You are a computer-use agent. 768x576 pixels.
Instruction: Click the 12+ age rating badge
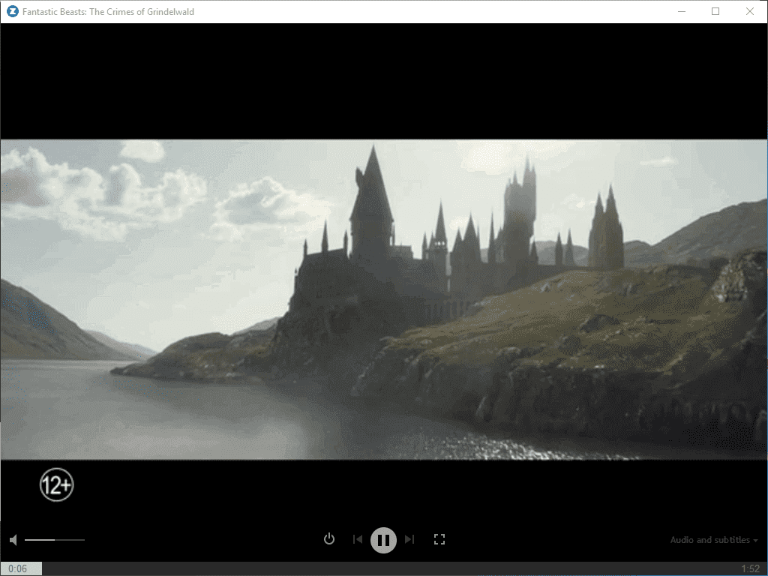coord(57,485)
